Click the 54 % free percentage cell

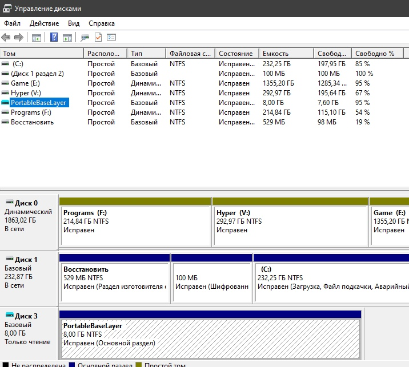click(x=362, y=112)
